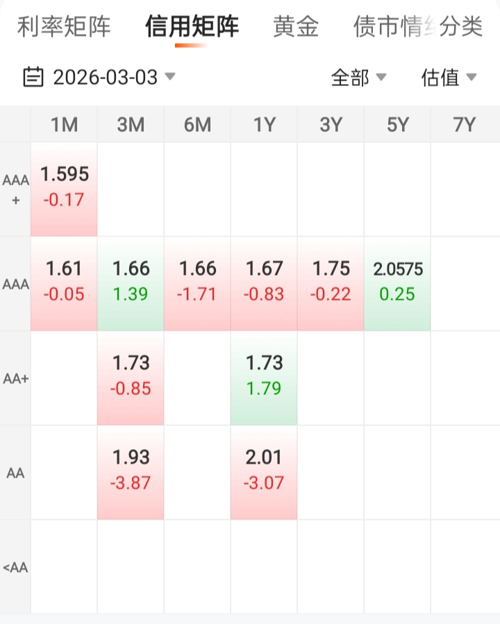Tap the 分类 button at top right
Screen dimensions: 500x624
click(462, 27)
